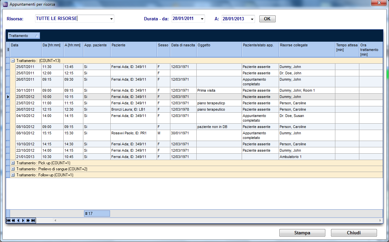Go to first record navigation icon
Viewport: 389px width, 242px height.
(8, 220)
